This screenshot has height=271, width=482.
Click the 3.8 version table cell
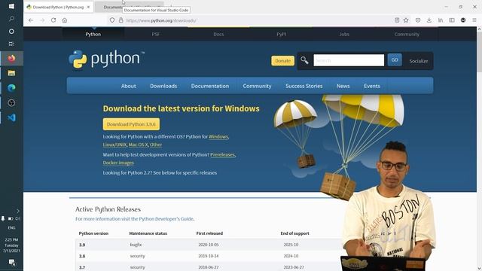click(82, 256)
